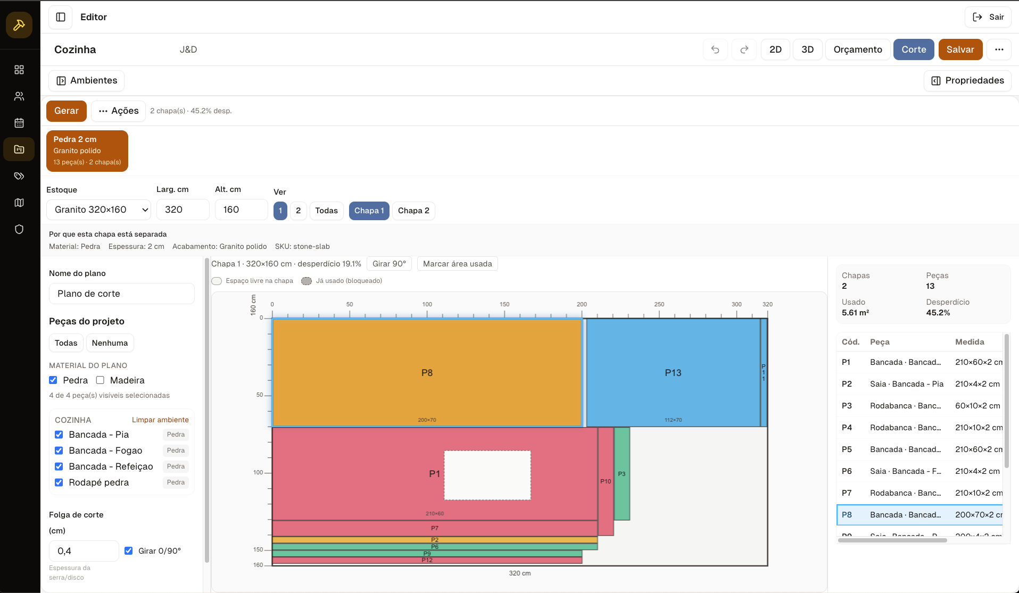1019x593 pixels.
Task: Open the Estoque Granito 320×160 dropdown
Action: click(x=98, y=210)
